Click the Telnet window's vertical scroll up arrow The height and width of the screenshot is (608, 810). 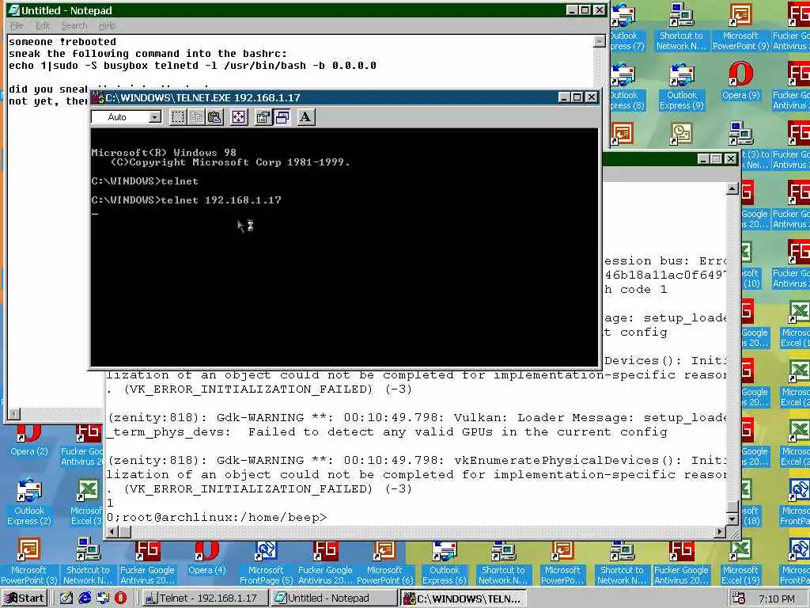click(x=732, y=188)
